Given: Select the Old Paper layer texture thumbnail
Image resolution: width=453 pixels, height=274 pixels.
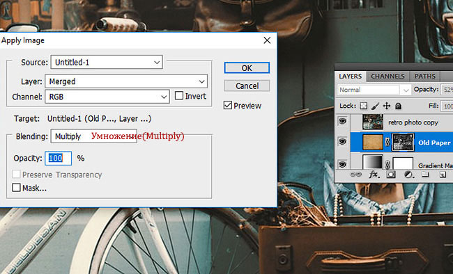Looking at the screenshot, I should tap(373, 142).
